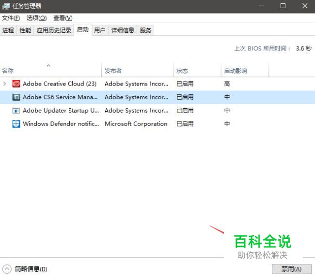
Task: Click publisher cell of Adobe Updater row
Action: coord(136,110)
